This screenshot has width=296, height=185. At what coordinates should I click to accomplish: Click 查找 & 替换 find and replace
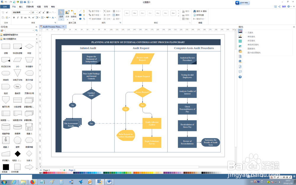(x=200, y=11)
